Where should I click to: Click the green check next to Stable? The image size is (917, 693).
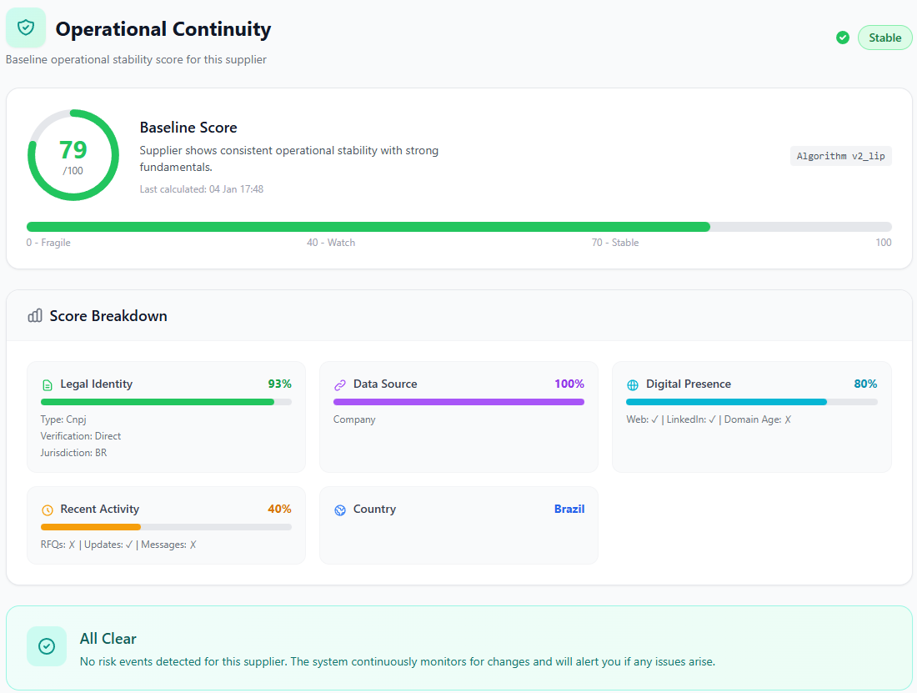843,38
